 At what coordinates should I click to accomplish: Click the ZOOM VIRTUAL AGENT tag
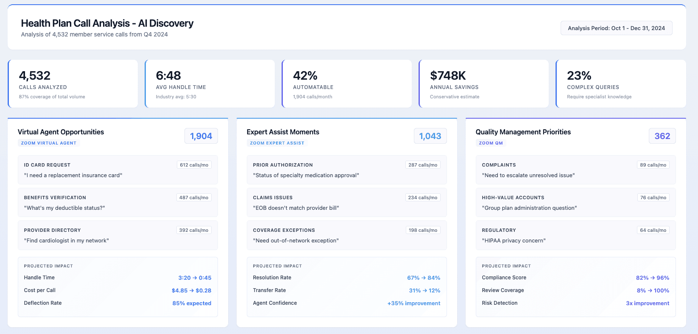(x=49, y=143)
